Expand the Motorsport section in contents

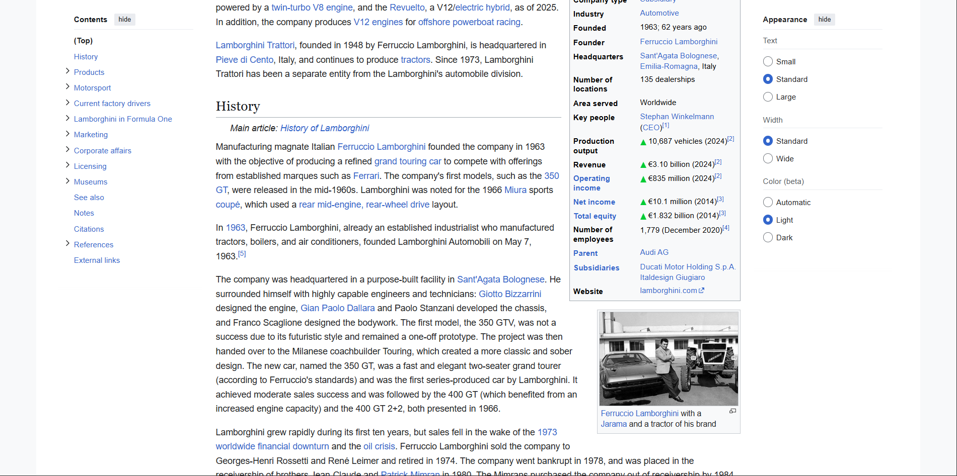click(x=67, y=87)
